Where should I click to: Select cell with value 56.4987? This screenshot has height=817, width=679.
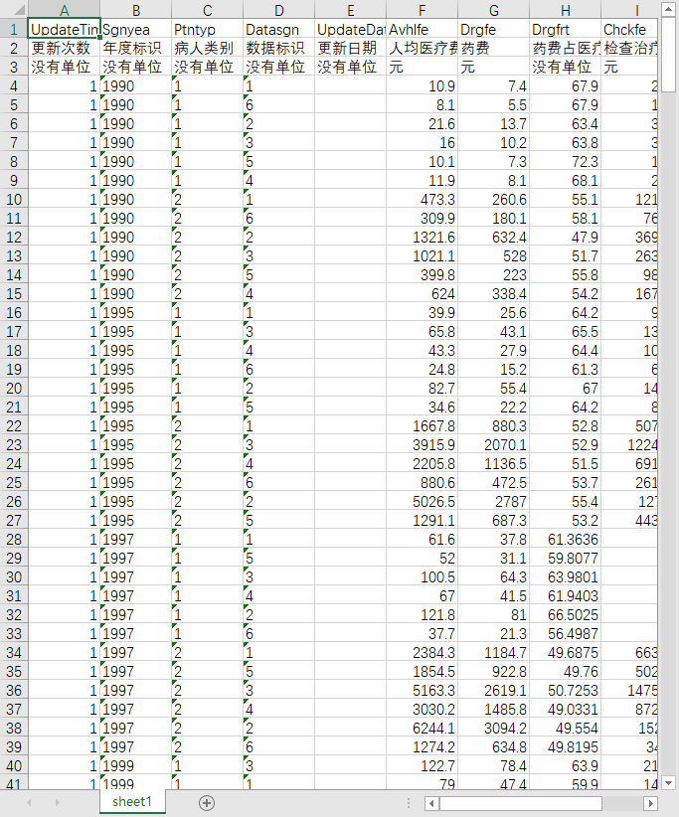[566, 633]
